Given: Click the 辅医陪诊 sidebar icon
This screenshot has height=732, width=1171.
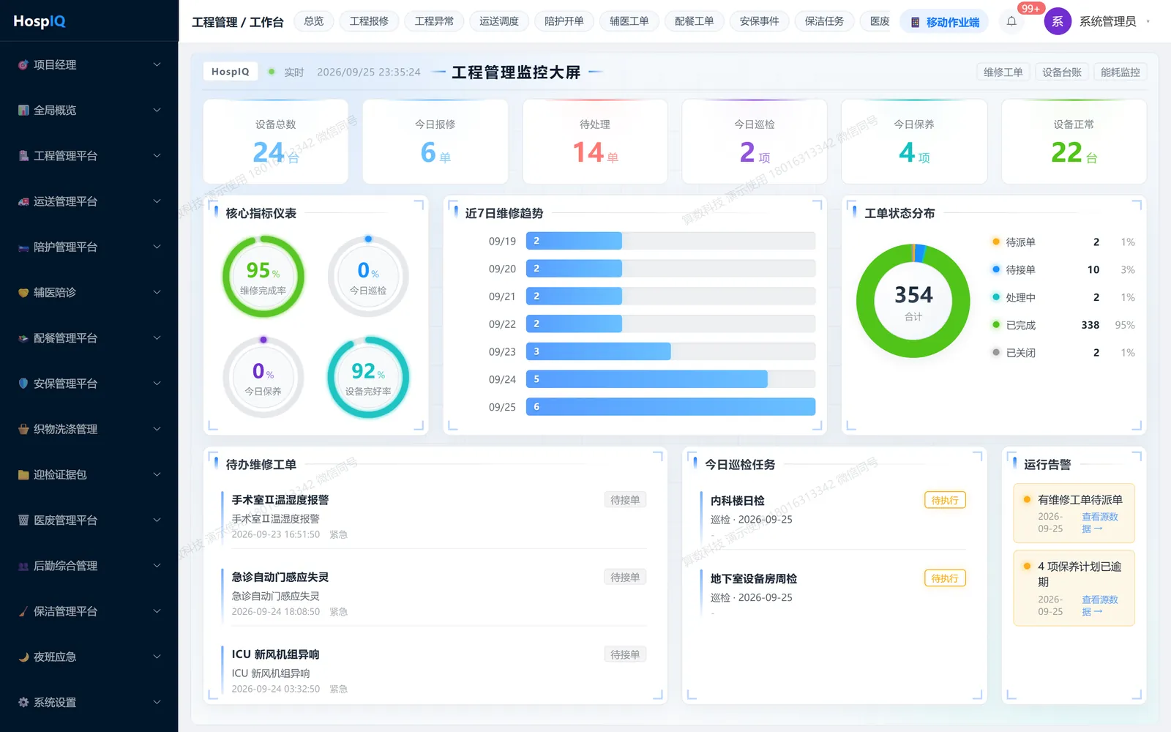Looking at the screenshot, I should (23, 292).
